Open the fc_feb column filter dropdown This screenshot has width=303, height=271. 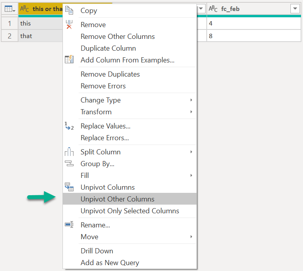point(295,9)
